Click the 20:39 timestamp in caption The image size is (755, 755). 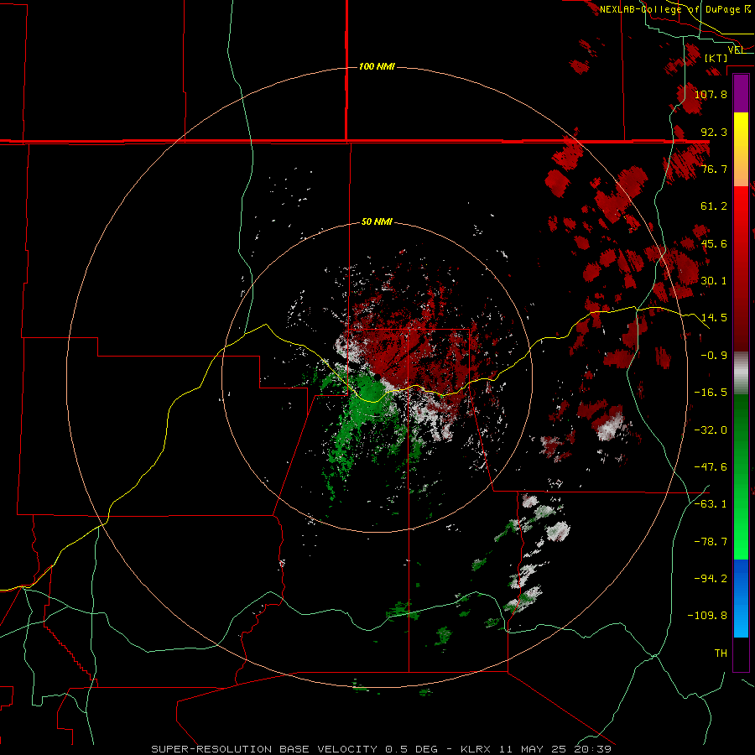pos(593,749)
